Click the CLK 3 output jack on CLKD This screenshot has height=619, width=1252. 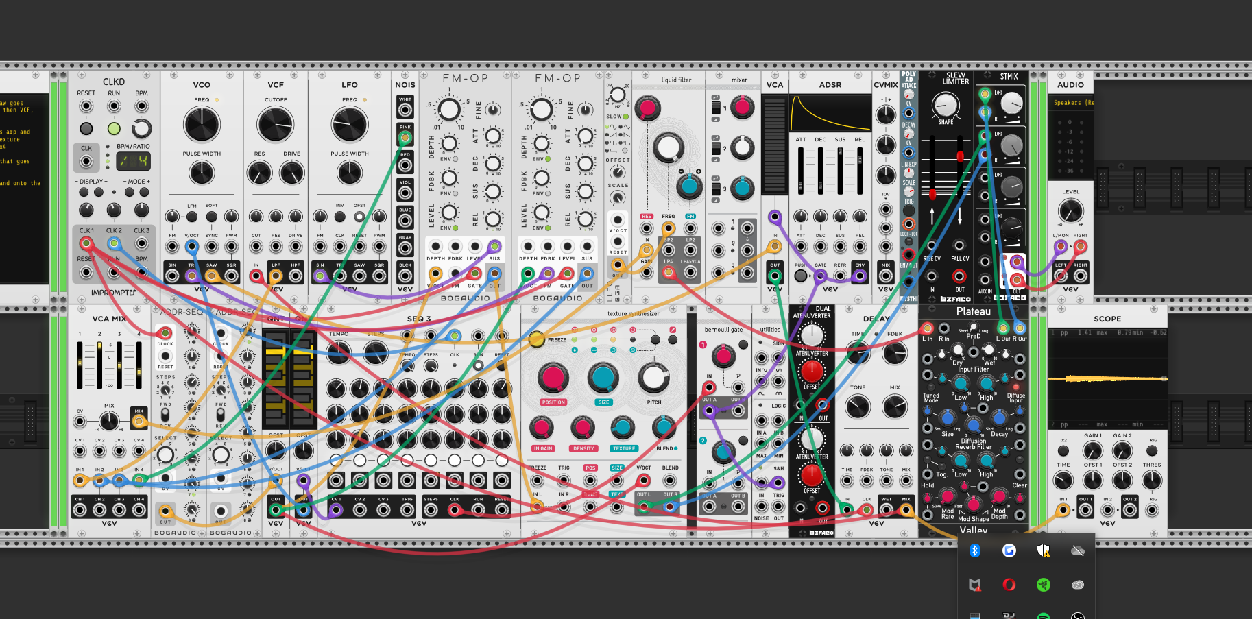[x=142, y=243]
